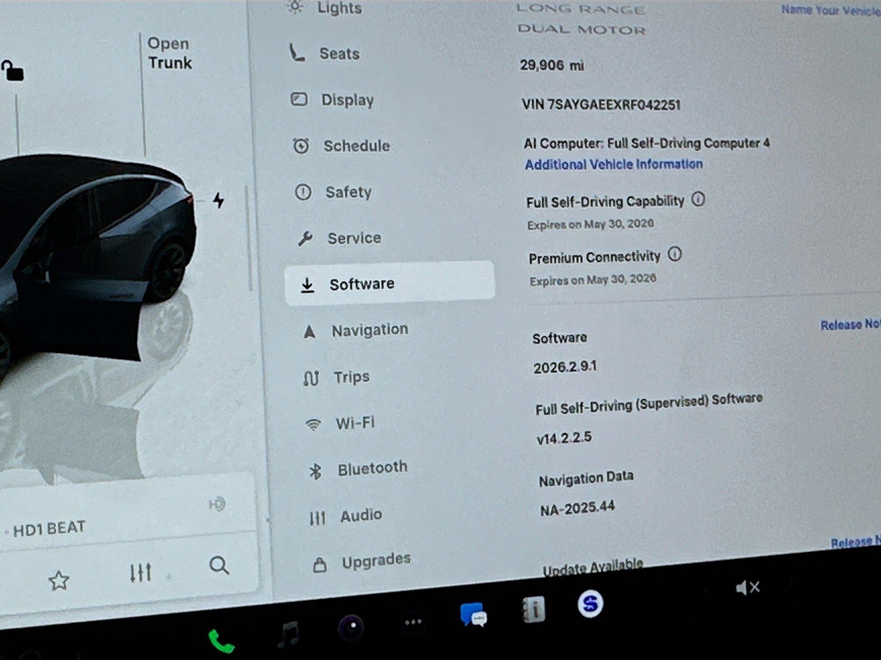The width and height of the screenshot is (881, 660).
Task: Tap the HD radio indicator icon
Action: click(217, 505)
